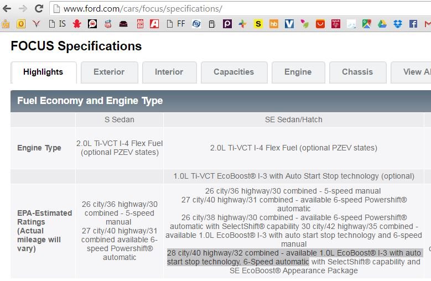This screenshot has height=281, width=431.
Task: Open the colorful pinwheel bookmark
Action: coord(242,24)
